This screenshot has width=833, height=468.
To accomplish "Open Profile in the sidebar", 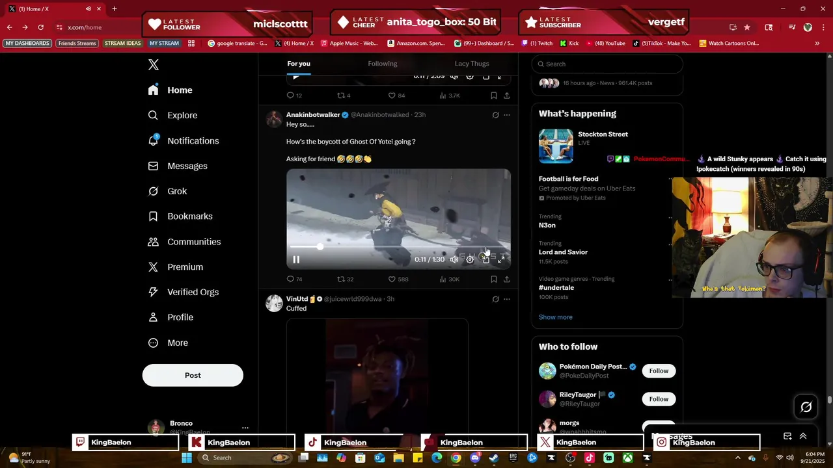I will pyautogui.click(x=171, y=317).
